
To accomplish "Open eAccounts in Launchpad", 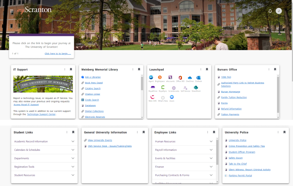I will pos(170,79).
